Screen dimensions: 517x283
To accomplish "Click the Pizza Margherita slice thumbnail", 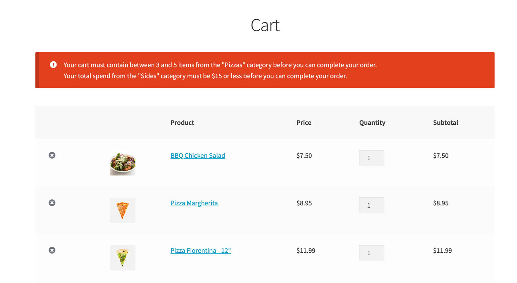I will click(x=122, y=210).
